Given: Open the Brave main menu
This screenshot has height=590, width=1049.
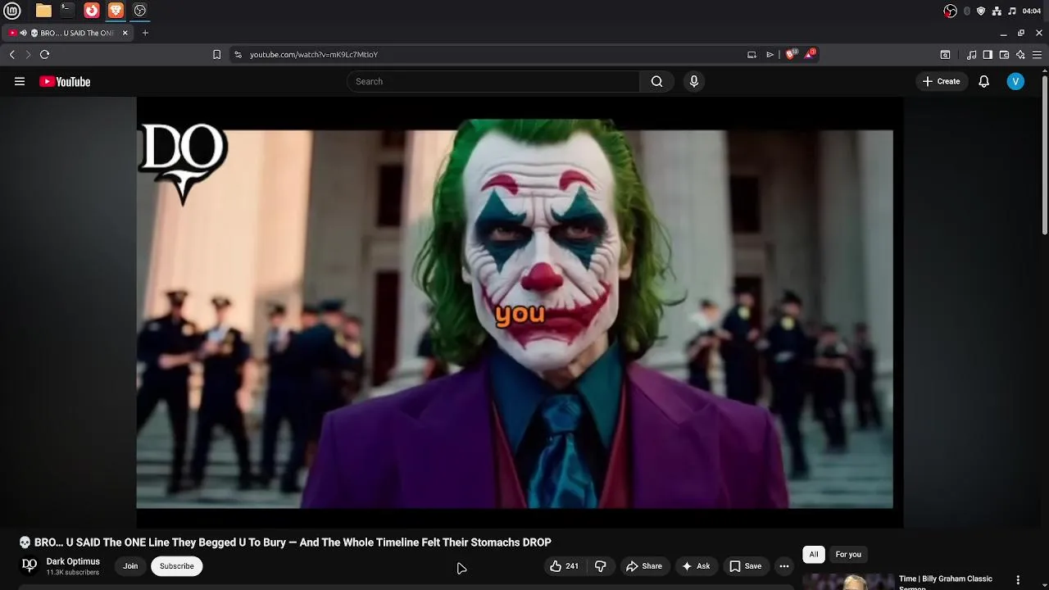Looking at the screenshot, I should click(1037, 54).
